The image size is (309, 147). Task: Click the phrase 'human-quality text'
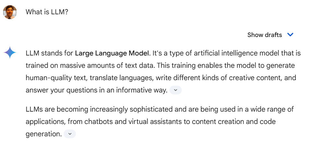[57, 78]
